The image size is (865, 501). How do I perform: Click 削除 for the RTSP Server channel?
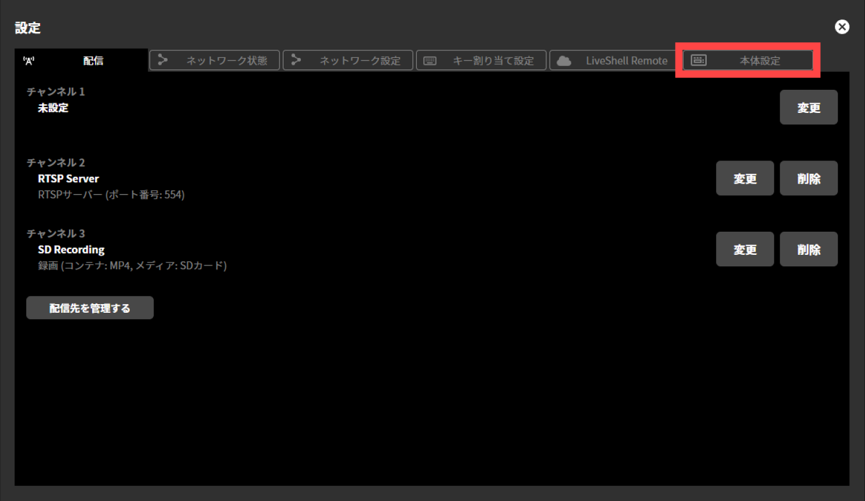click(x=808, y=178)
